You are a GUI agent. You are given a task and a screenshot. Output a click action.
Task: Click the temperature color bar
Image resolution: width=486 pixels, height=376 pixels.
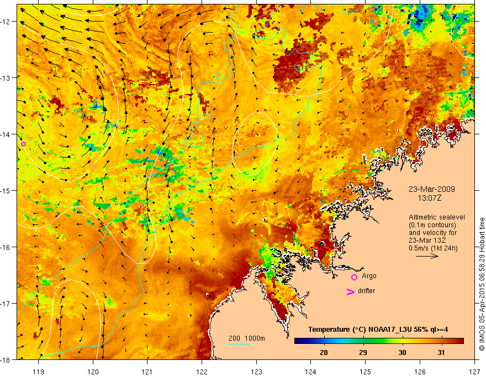[379, 341]
